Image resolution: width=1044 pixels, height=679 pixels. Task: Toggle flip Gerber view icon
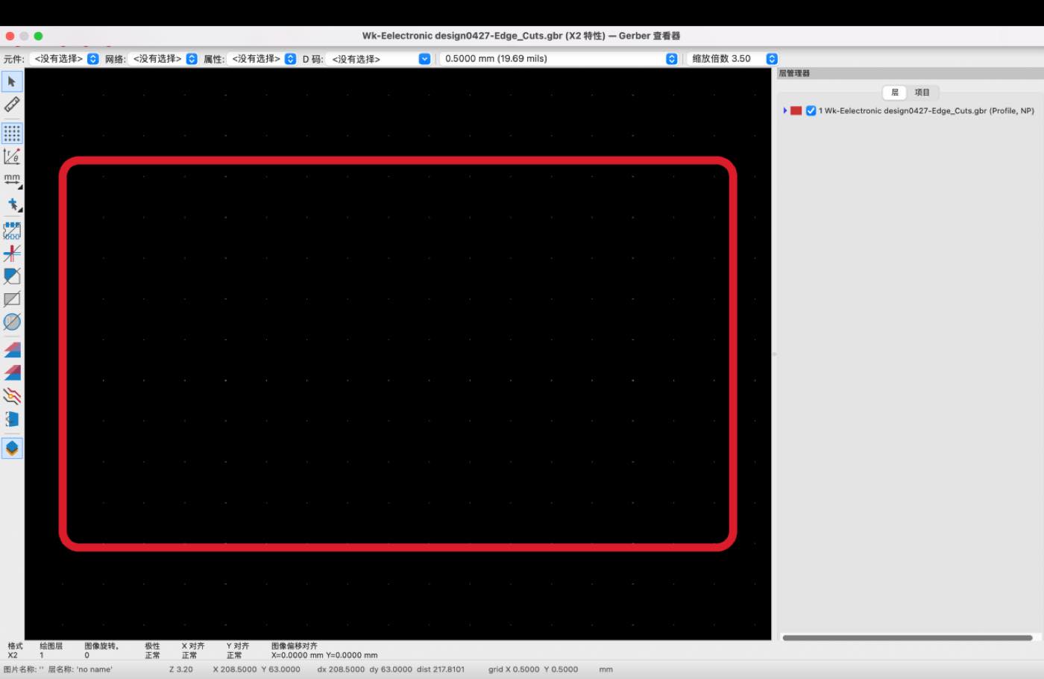click(x=12, y=419)
